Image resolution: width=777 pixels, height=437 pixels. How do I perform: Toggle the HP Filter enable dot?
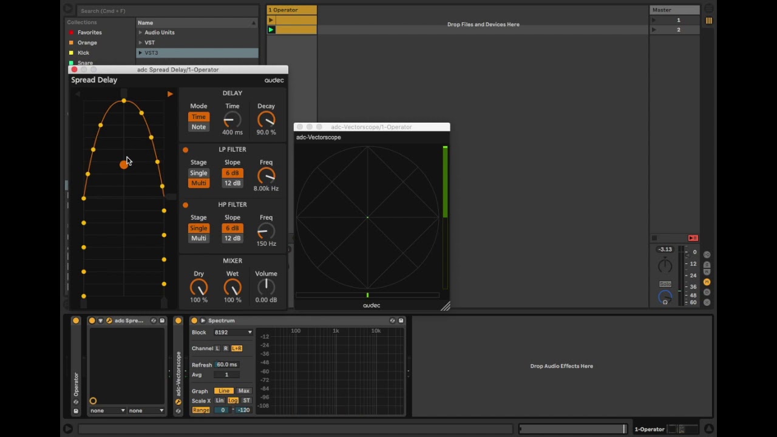point(185,205)
